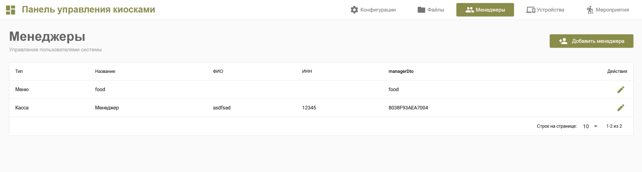
Task: Click the walking person icon beside Мероприятия
Action: pos(590,10)
